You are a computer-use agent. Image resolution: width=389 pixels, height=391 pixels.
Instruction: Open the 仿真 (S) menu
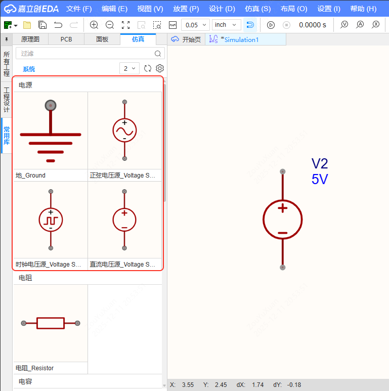click(257, 9)
